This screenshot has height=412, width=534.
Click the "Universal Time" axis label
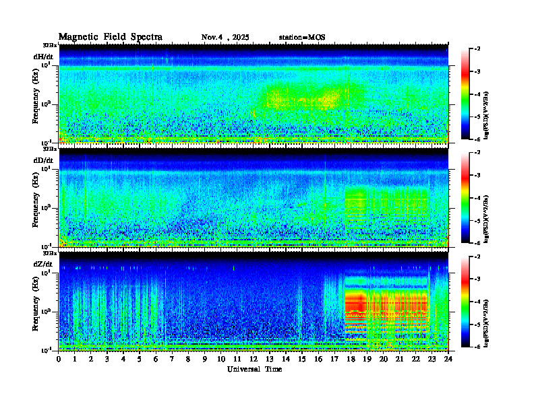254,369
